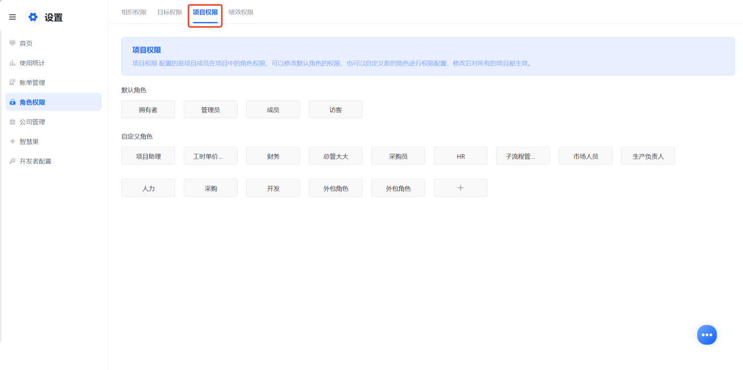Image resolution: width=743 pixels, height=370 pixels.
Task: Open the 总管大大 custom role
Action: tap(335, 156)
